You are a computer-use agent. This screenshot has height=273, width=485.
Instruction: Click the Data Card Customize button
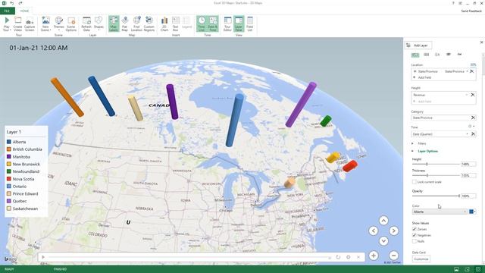point(421,259)
